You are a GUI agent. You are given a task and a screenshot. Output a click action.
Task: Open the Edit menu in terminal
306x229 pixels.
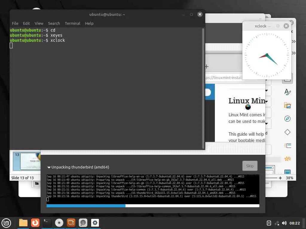pos(26,23)
